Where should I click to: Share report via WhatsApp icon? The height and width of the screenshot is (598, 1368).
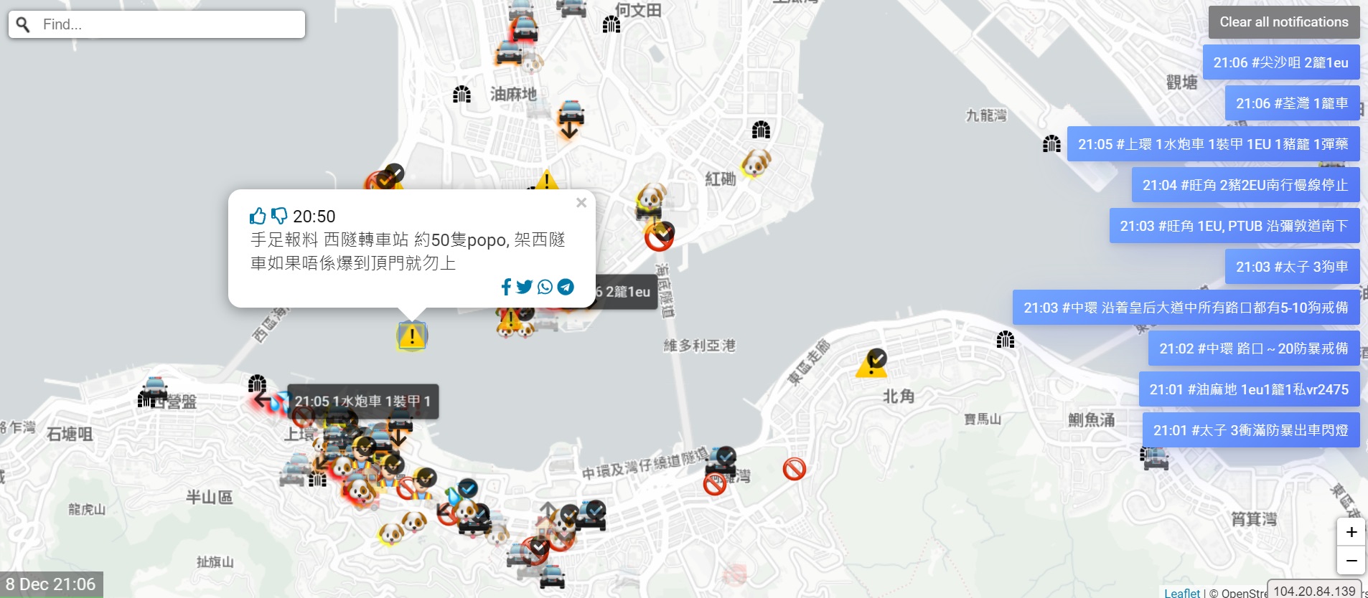(545, 287)
